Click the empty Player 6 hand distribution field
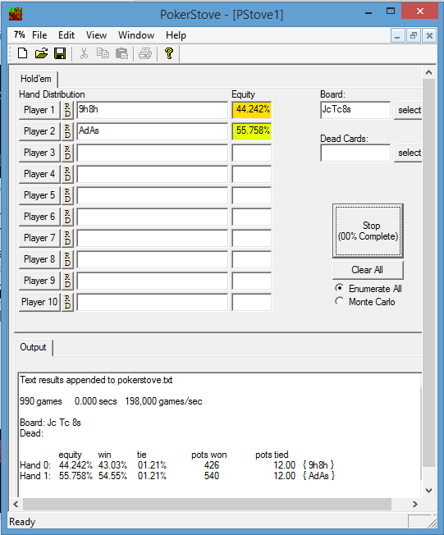Screen dimensions: 444x535 [x=152, y=217]
